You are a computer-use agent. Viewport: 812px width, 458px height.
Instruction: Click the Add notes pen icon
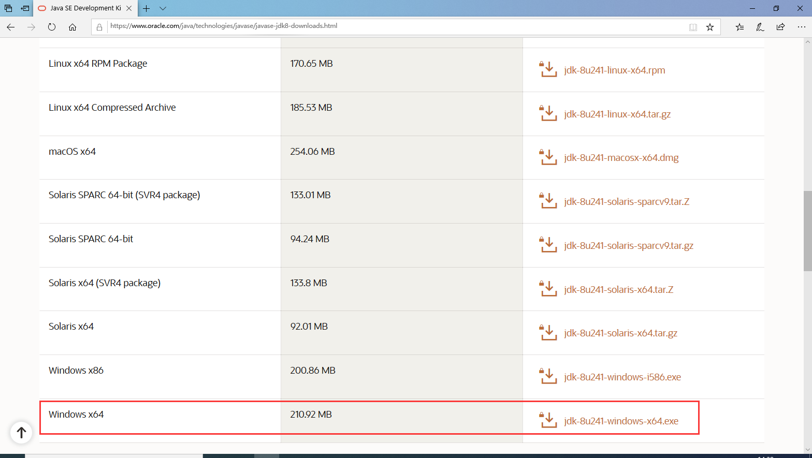[760, 27]
